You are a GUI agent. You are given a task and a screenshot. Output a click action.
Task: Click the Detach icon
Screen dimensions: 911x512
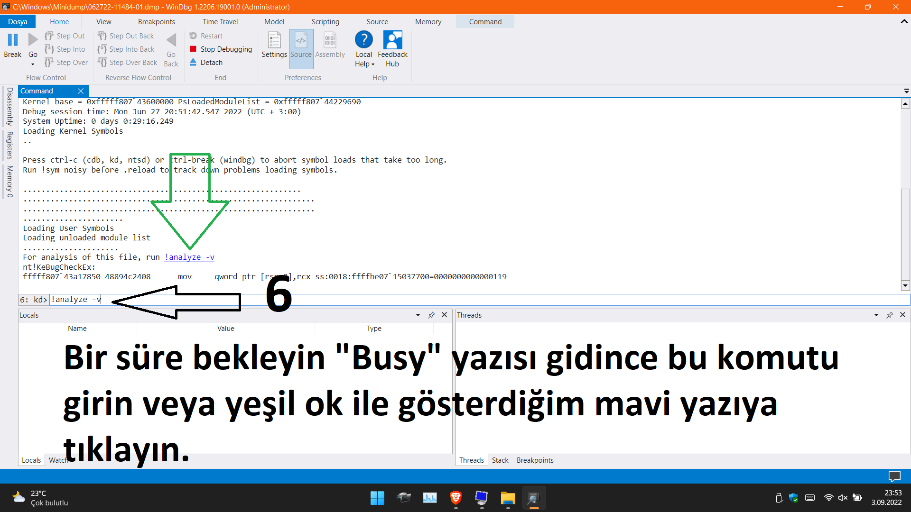coord(193,63)
